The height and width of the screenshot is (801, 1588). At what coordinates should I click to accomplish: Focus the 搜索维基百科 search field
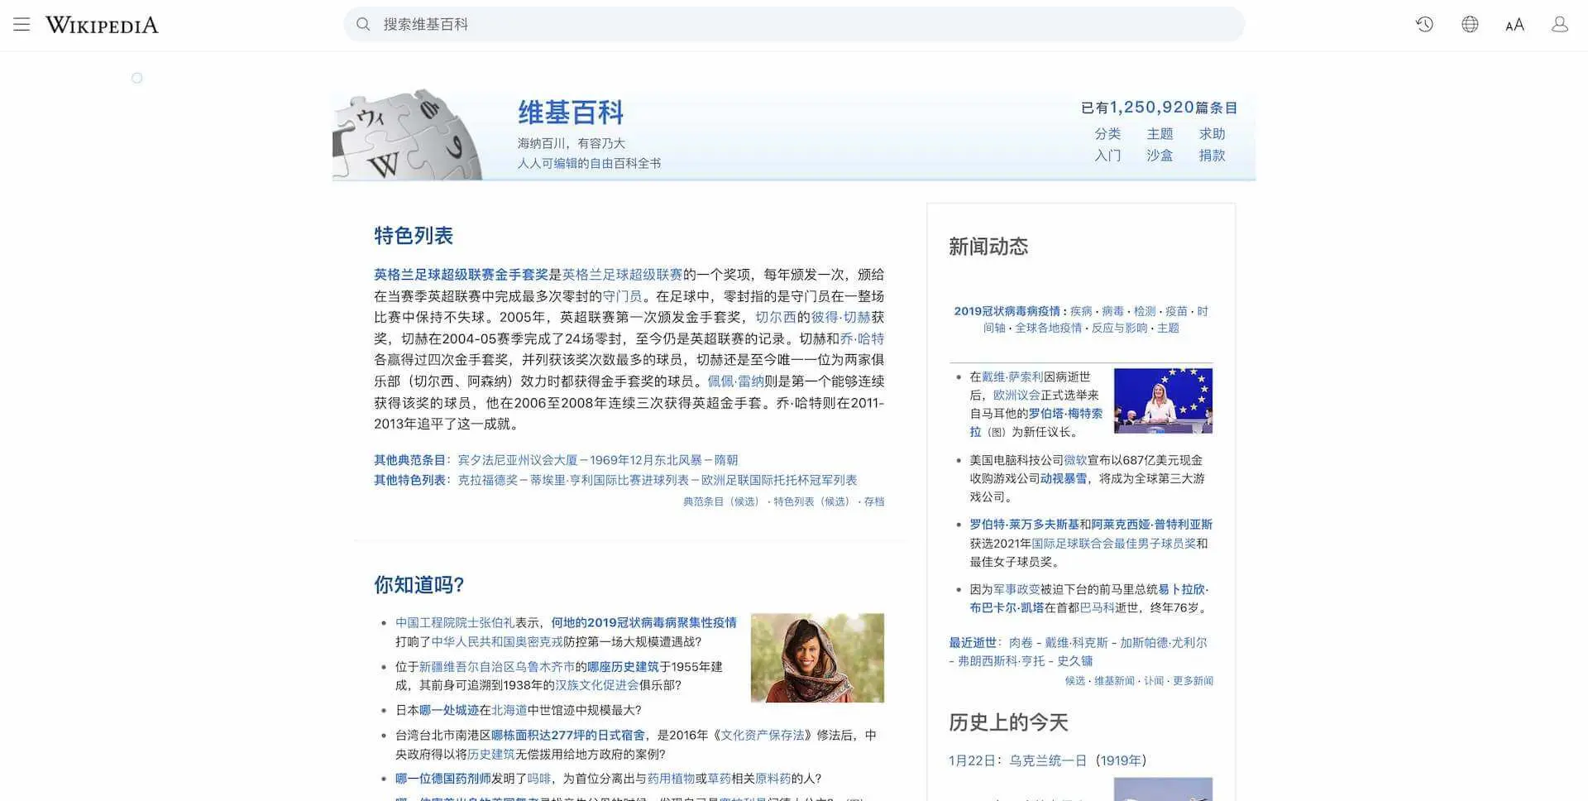[794, 24]
